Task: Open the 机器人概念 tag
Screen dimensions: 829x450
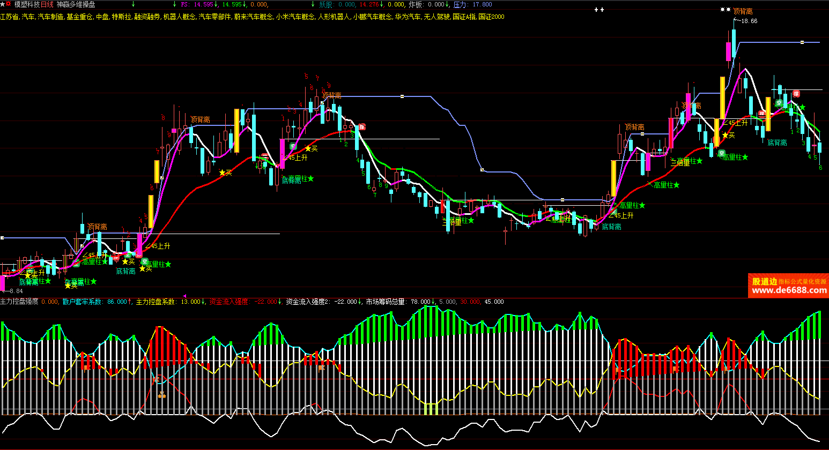Action: [x=179, y=17]
